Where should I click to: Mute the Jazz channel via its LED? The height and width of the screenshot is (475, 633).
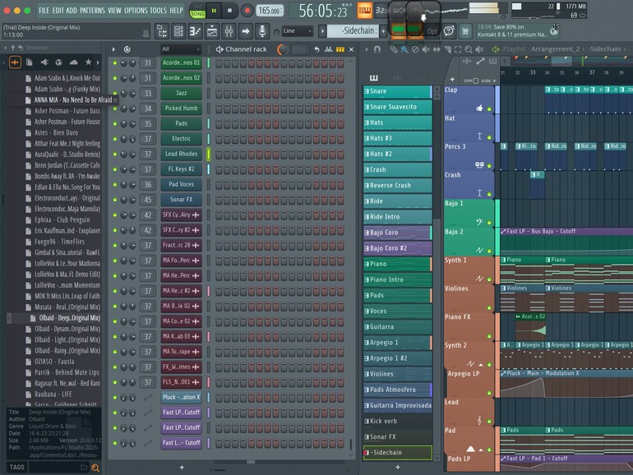coord(115,93)
